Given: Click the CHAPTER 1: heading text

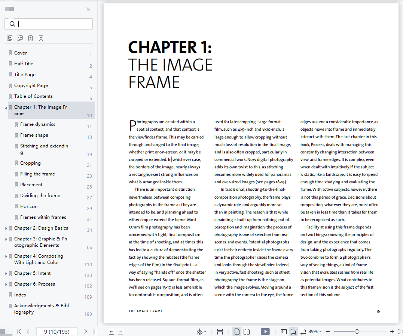Looking at the screenshot, I should click(x=170, y=47).
